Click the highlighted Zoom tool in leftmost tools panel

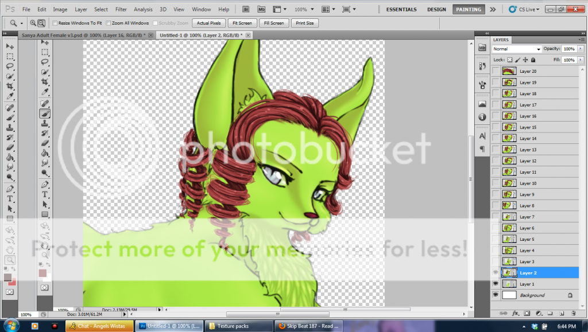(x=10, y=260)
